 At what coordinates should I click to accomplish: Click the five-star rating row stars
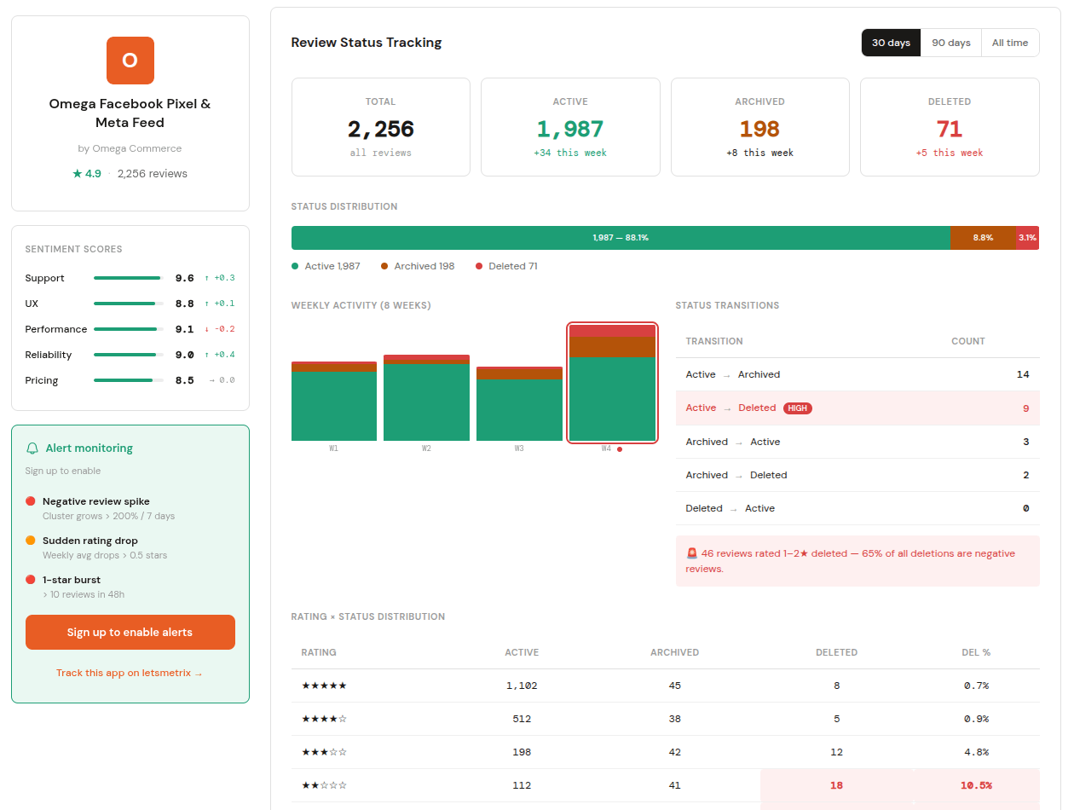(324, 686)
